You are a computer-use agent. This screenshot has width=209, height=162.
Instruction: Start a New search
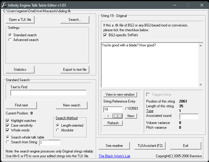click(x=71, y=105)
